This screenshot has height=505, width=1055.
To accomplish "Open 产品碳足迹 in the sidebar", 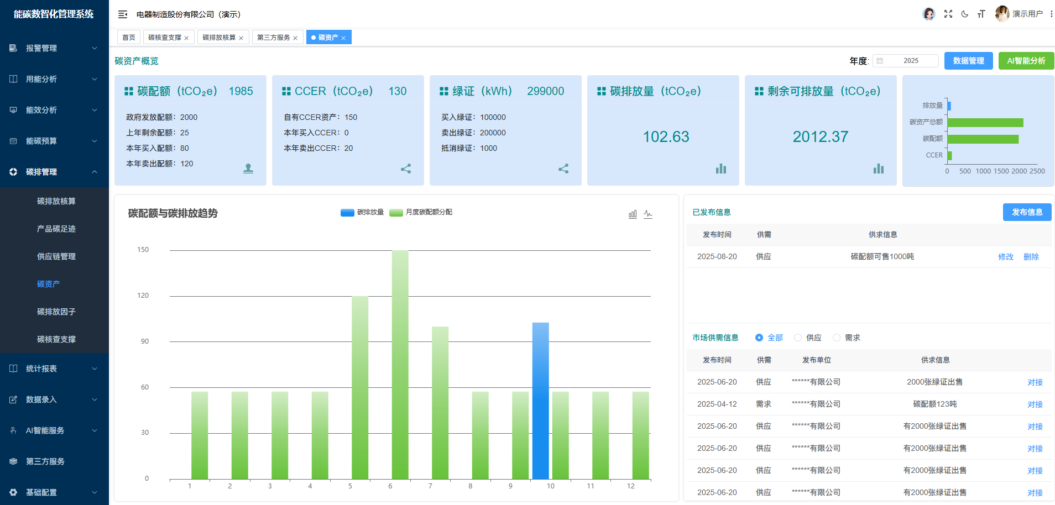I will click(x=56, y=229).
